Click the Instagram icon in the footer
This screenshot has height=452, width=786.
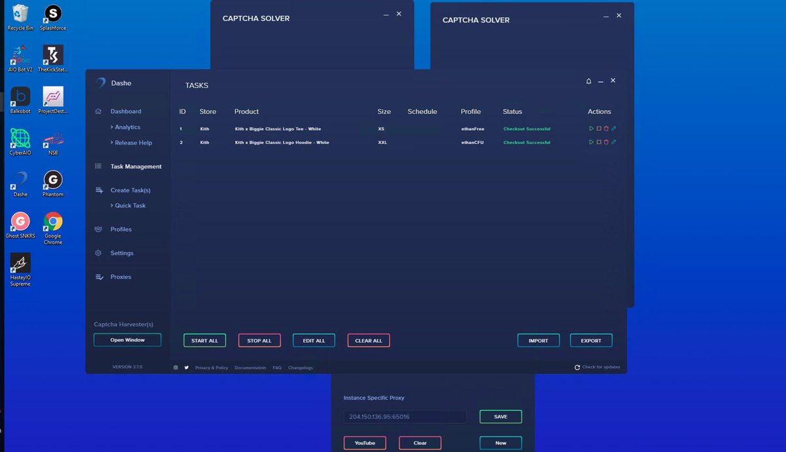pos(176,368)
